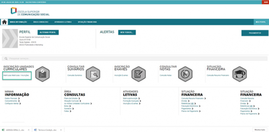Expand options for the Termos e Condições download
This screenshot has height=132, width=269.
tap(61, 130)
